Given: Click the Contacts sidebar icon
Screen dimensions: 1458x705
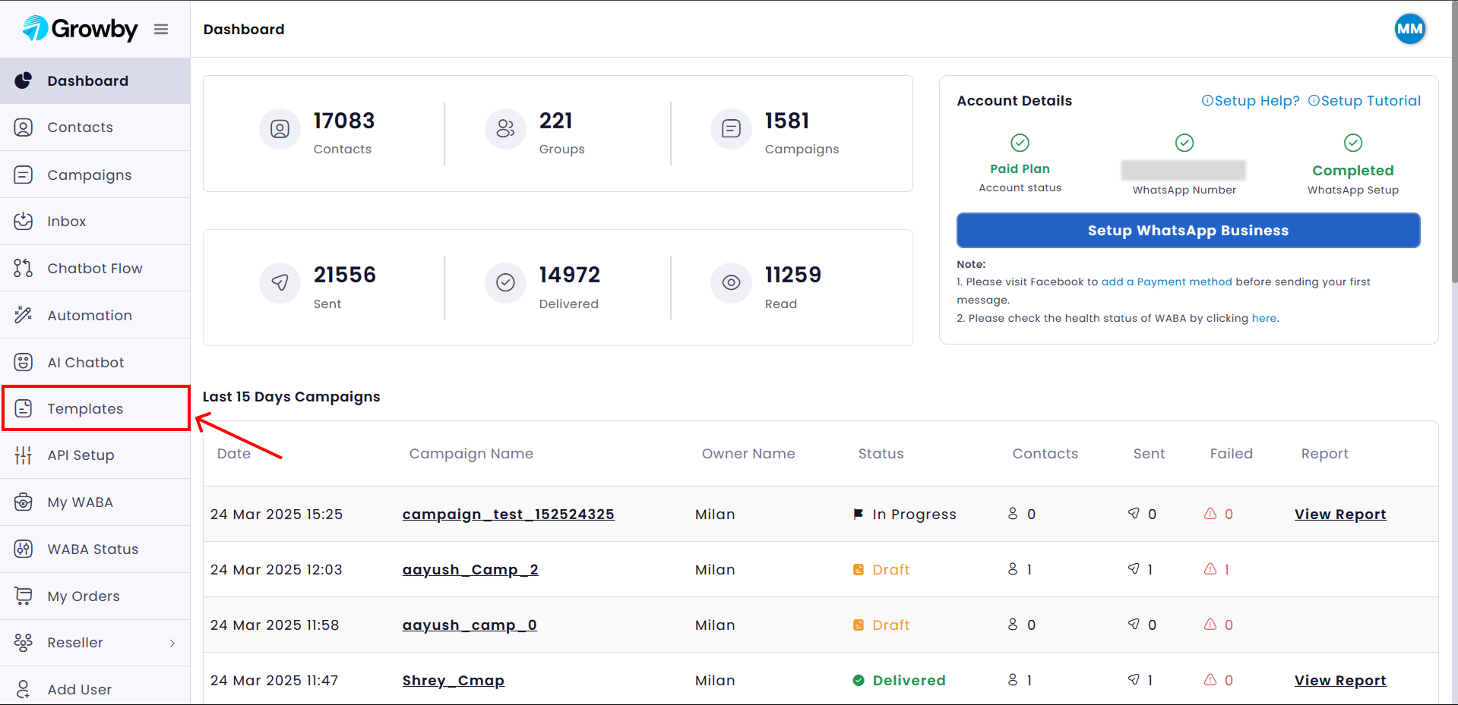Looking at the screenshot, I should click(x=24, y=127).
